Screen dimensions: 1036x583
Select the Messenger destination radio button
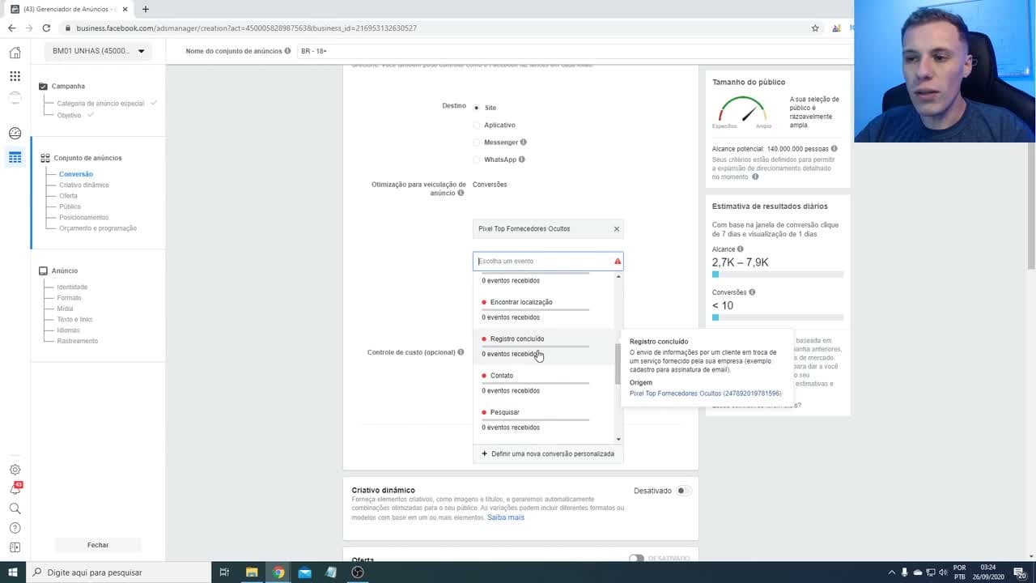point(477,143)
